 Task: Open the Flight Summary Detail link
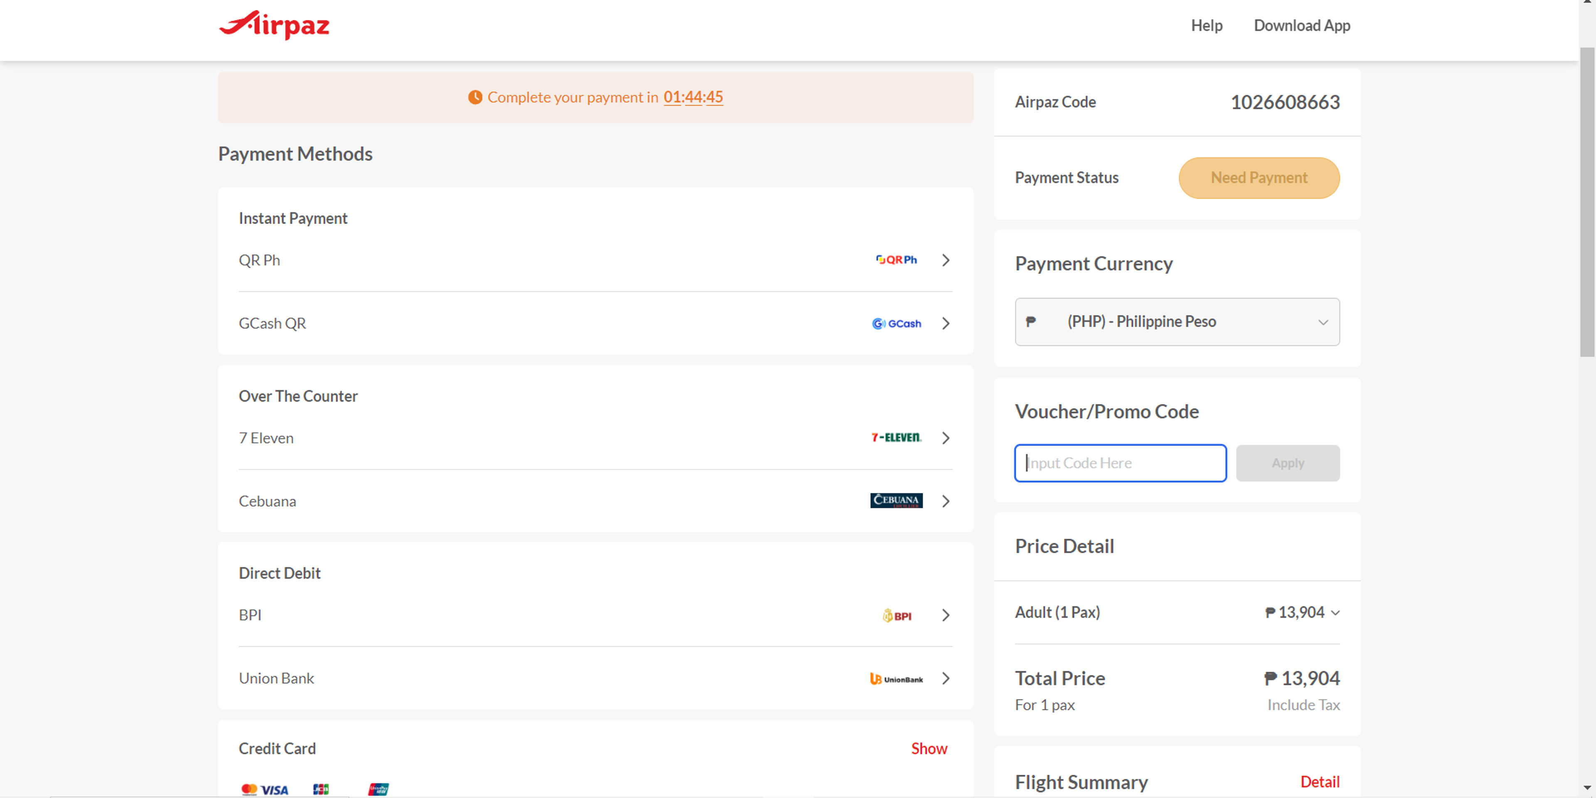coord(1320,781)
